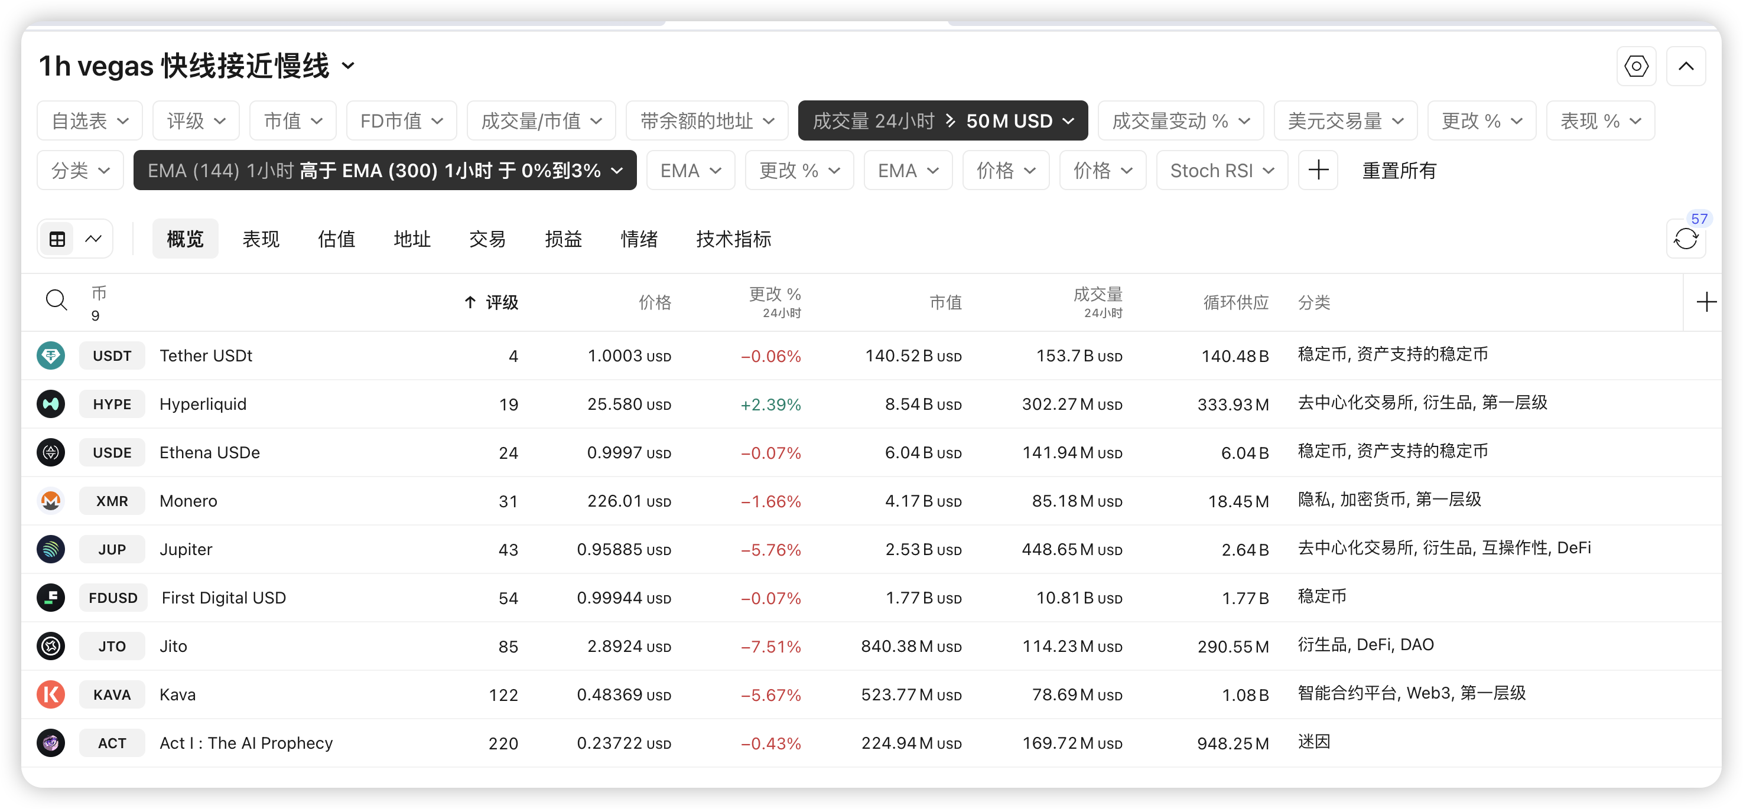
Task: Click 重置所有 to reset filters
Action: 1399,171
